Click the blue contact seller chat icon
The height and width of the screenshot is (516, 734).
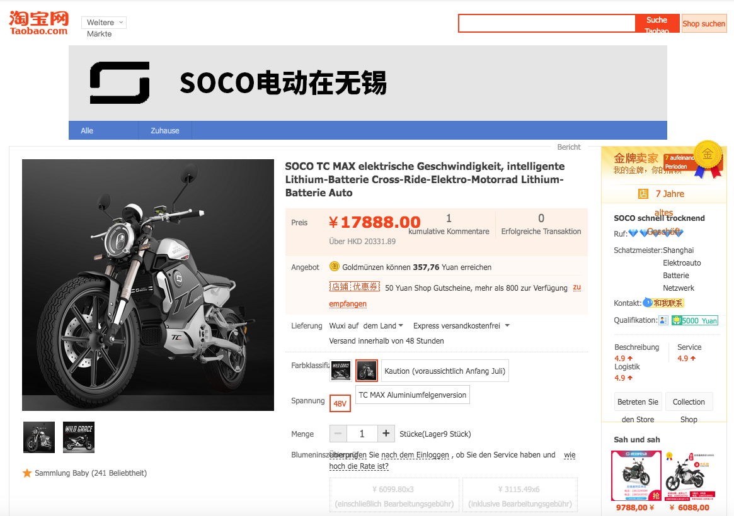(x=647, y=303)
